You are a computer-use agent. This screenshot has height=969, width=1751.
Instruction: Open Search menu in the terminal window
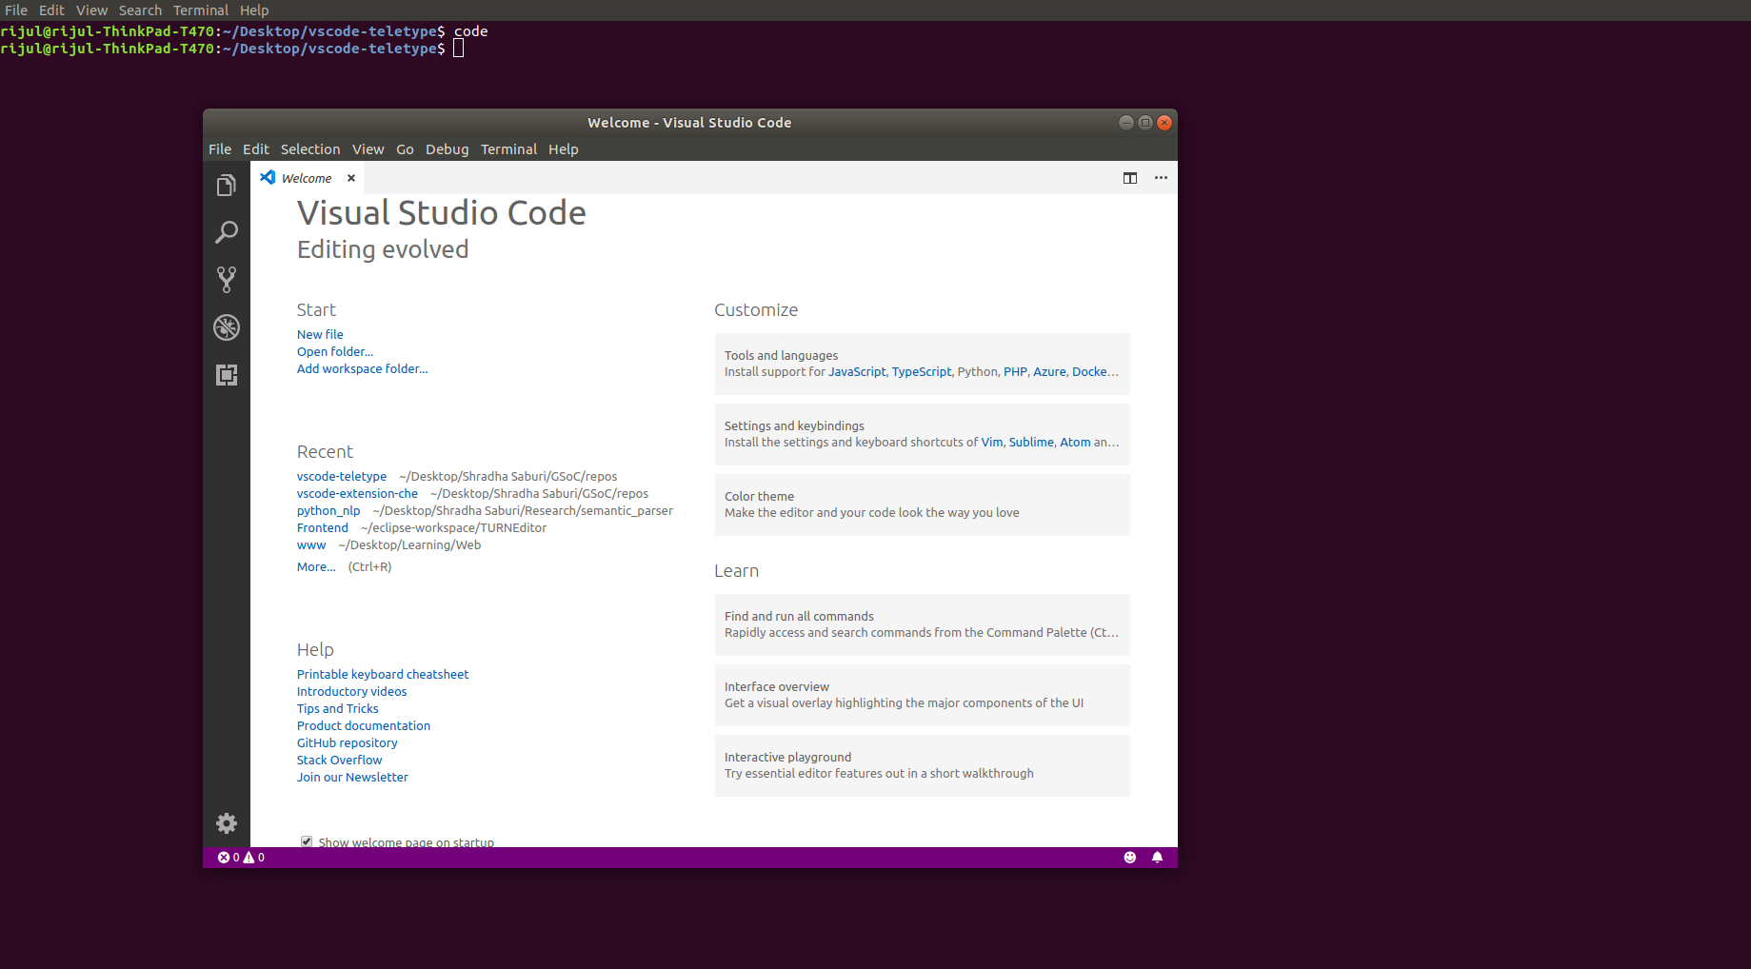coord(140,10)
